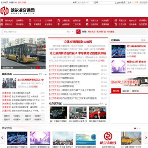Open the headline 走上滨洲桥透视松花江 中东铁路公园原滨洲桥

click(x=78, y=53)
